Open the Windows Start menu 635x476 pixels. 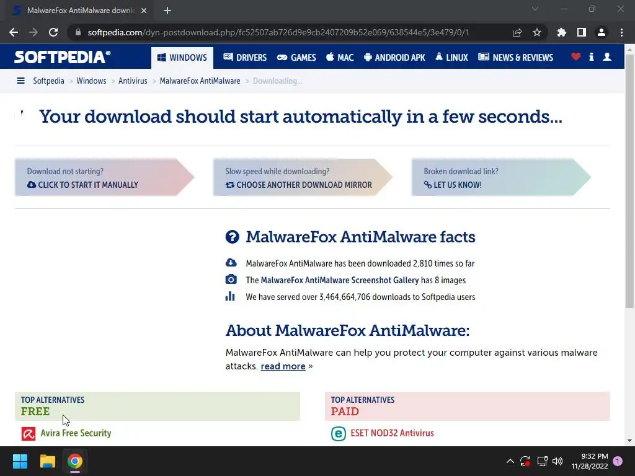click(x=20, y=461)
